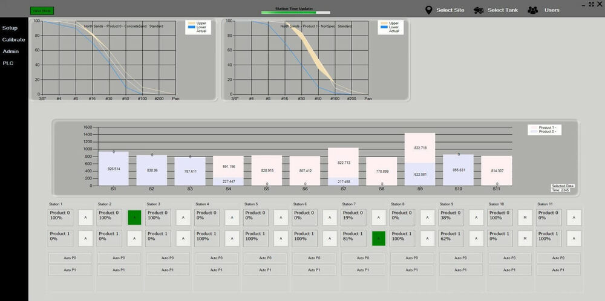The width and height of the screenshot is (605, 301).
Task: Select Station 1 Product 0 100% box
Action: [60, 218]
